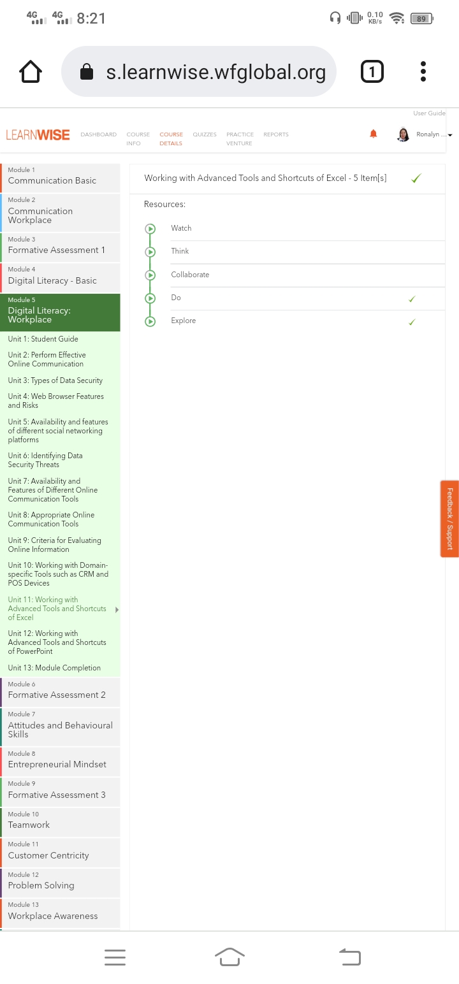Screen dimensions: 459x984
Task: Click the checkmark beside the unit title
Action: pos(416,178)
